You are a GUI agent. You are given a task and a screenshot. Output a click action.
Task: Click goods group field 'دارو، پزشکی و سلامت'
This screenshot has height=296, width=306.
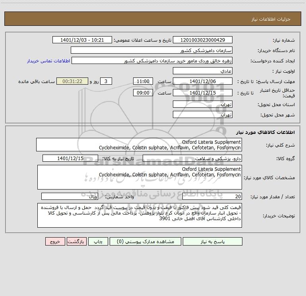pyautogui.click(x=192, y=159)
